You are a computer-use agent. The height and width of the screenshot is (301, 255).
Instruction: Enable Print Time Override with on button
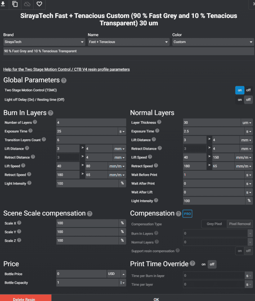click(203, 264)
